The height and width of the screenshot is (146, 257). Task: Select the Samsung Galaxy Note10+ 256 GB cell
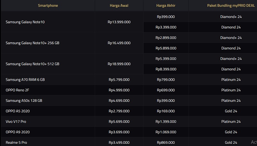coord(32,43)
